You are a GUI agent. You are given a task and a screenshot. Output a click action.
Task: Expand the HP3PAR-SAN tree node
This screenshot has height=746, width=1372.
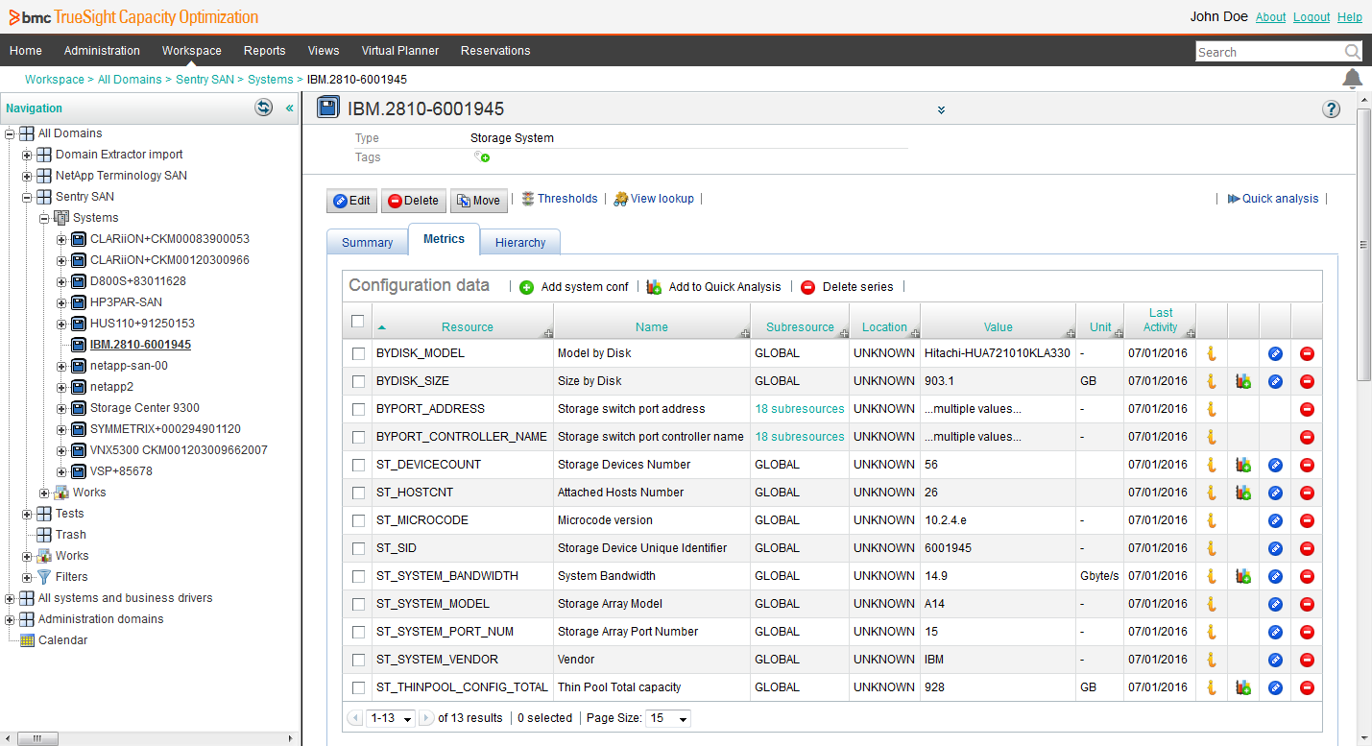pyautogui.click(x=61, y=302)
